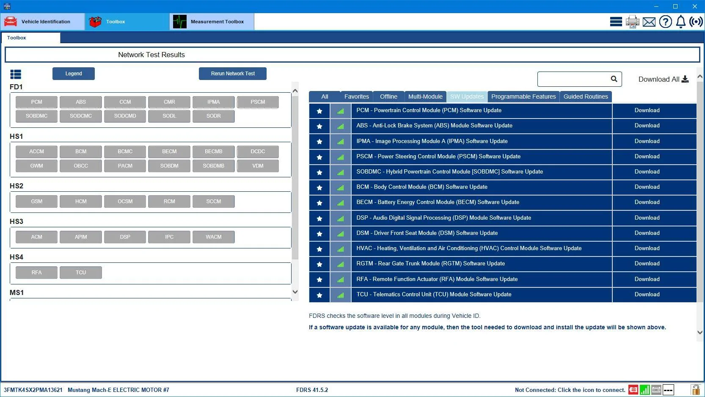705x397 pixels.
Task: Show notifications with the bell icon
Action: pyautogui.click(x=681, y=22)
